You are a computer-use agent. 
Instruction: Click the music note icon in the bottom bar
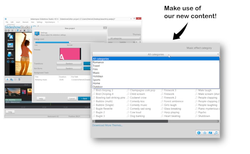216,133
